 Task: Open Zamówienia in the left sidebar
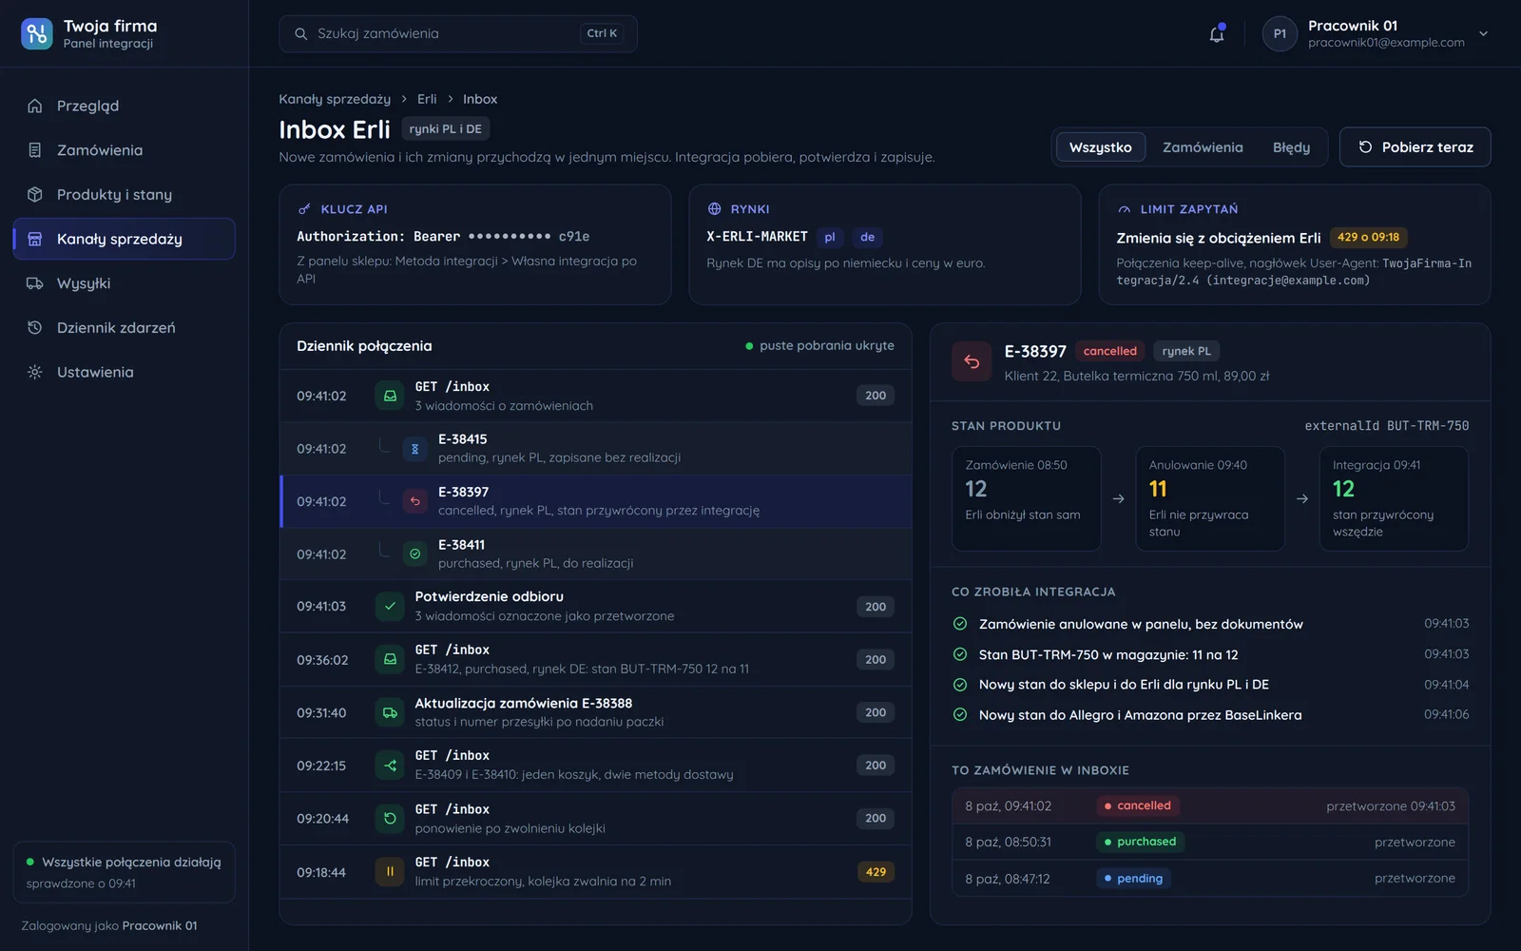(x=124, y=150)
